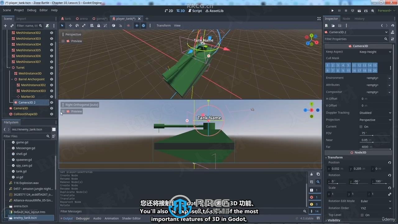The image size is (398, 224).
Task: Toggle visibility of the Turret node
Action: click(52, 68)
